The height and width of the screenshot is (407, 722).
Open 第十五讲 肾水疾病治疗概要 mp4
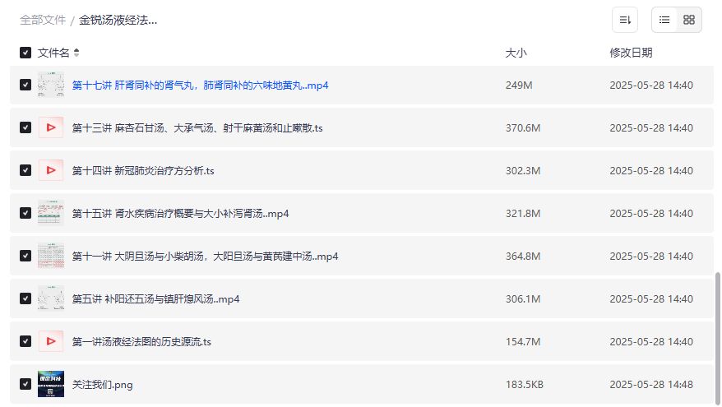click(x=181, y=214)
